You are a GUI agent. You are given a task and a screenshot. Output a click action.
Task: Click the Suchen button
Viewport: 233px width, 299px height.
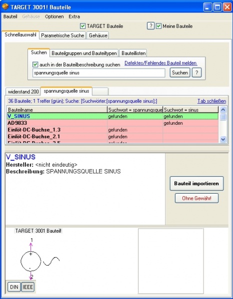[180, 73]
